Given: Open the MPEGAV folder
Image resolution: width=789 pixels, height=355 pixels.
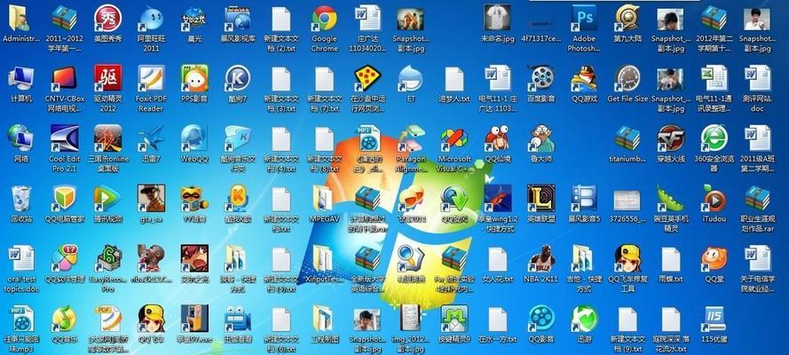Looking at the screenshot, I should (x=325, y=199).
